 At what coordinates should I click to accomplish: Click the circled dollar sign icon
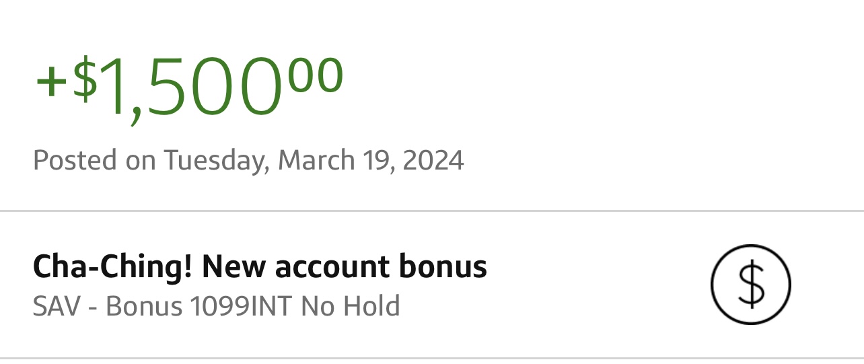tap(750, 285)
